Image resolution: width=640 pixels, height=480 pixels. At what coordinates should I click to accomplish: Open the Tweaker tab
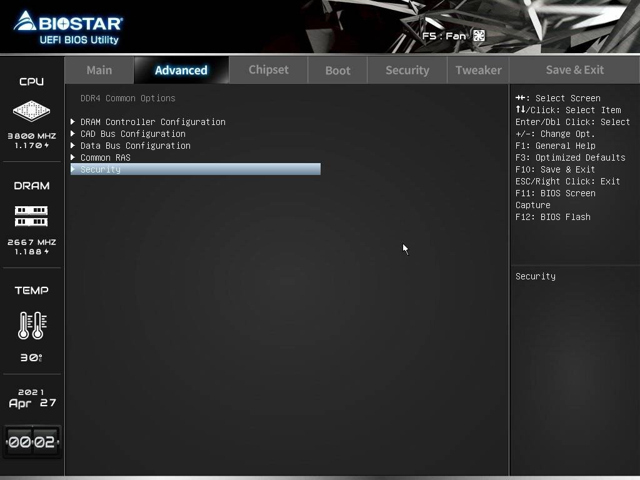[x=478, y=69]
